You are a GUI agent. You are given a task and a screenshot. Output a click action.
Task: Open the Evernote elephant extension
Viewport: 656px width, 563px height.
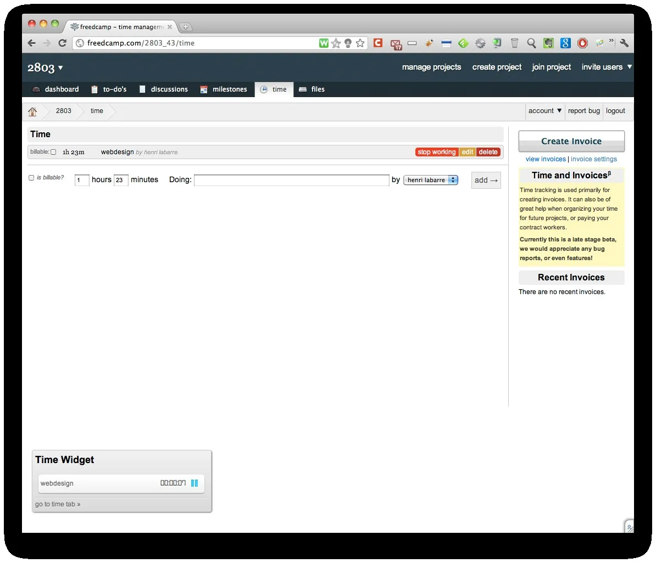click(x=548, y=43)
